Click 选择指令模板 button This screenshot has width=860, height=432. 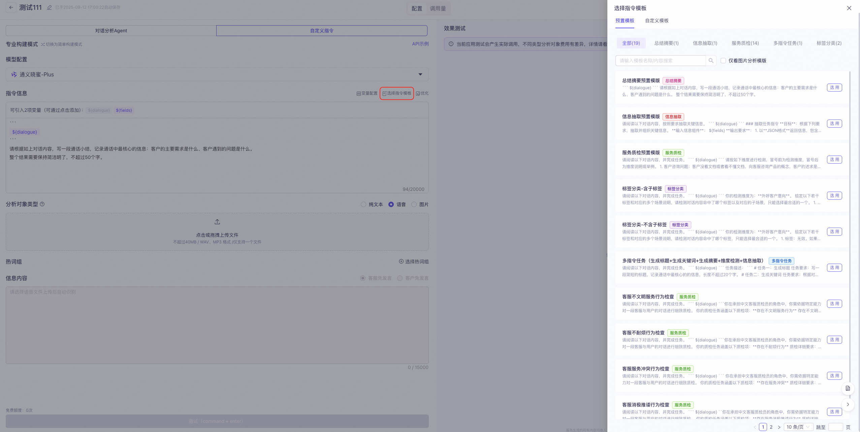pyautogui.click(x=397, y=93)
